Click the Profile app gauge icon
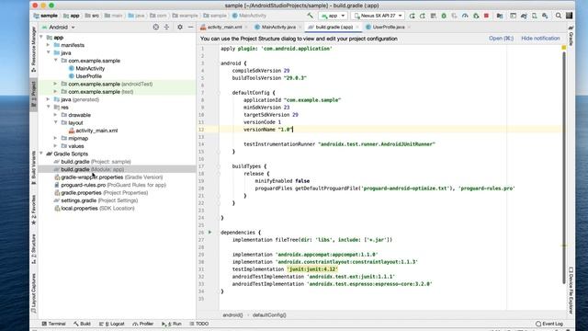The width and height of the screenshot is (588, 331). pyautogui.click(x=465, y=16)
